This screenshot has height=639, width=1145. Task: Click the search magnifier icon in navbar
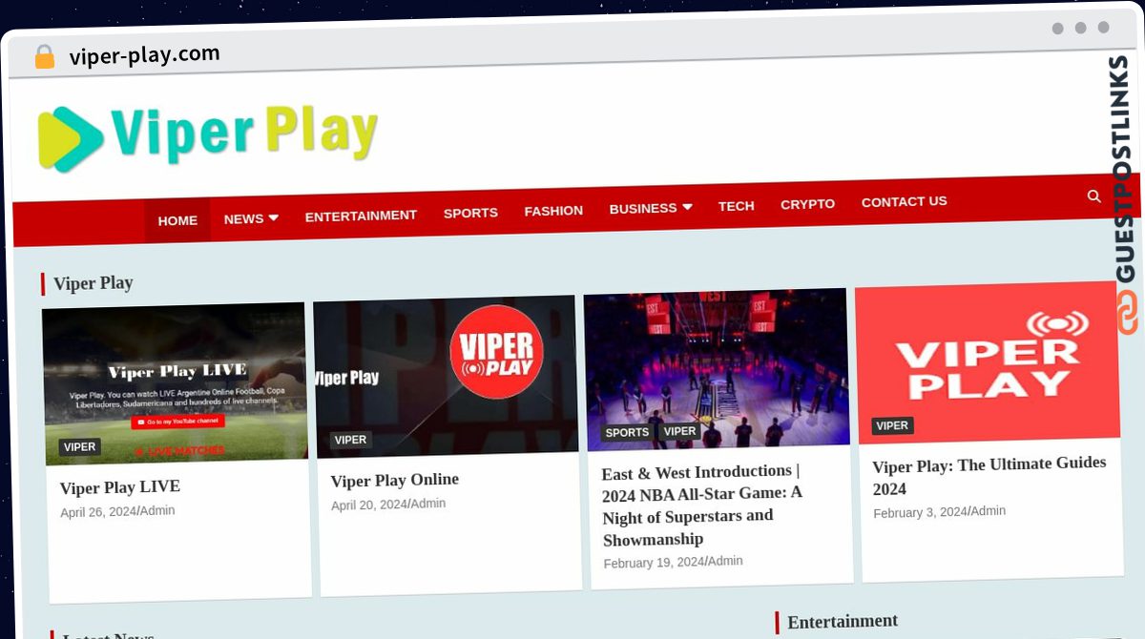coord(1094,196)
